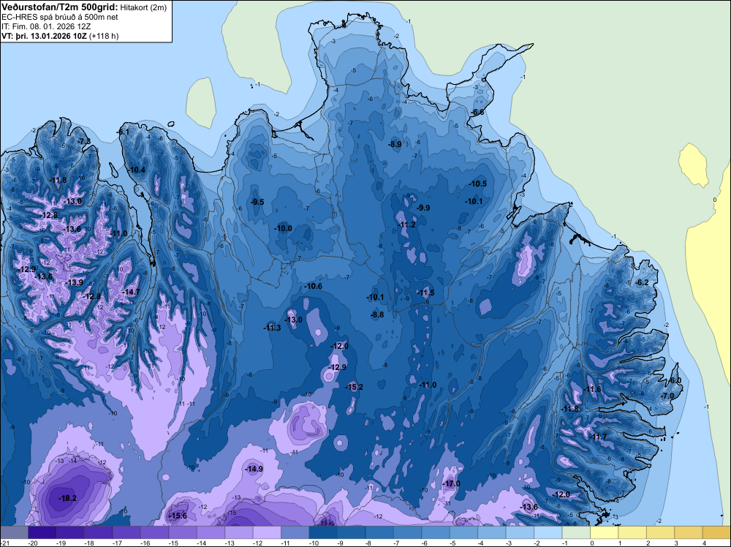Image resolution: width=731 pixels, height=547 pixels.
Task: Click the -13.9 temperature label
Action: pos(74,282)
